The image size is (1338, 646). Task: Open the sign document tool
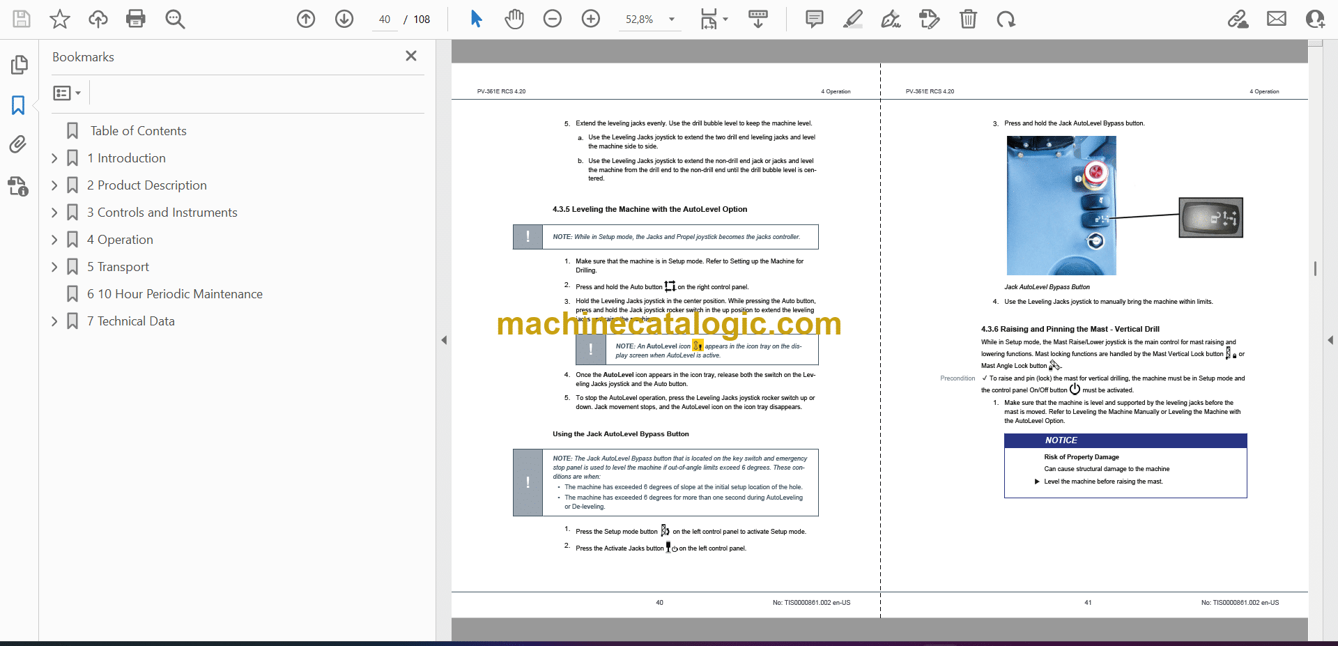click(891, 19)
